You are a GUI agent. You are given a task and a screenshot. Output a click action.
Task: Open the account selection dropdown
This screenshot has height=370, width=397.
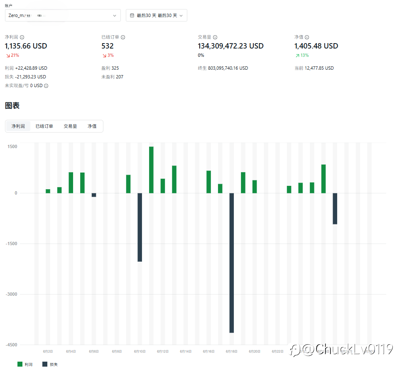point(63,15)
